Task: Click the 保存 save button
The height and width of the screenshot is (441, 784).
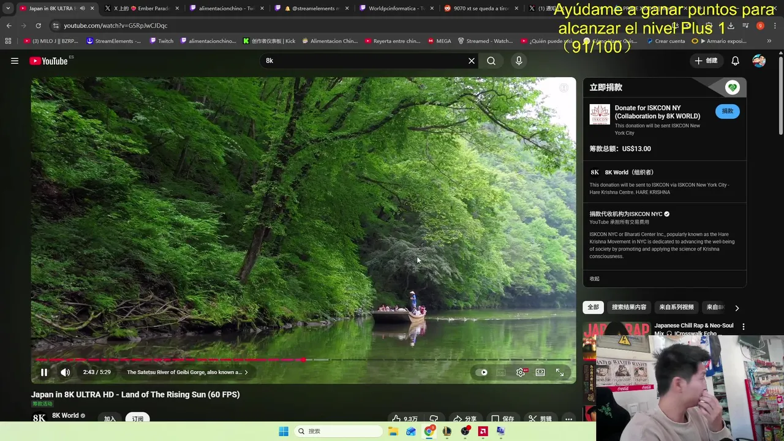Action: pyautogui.click(x=502, y=418)
